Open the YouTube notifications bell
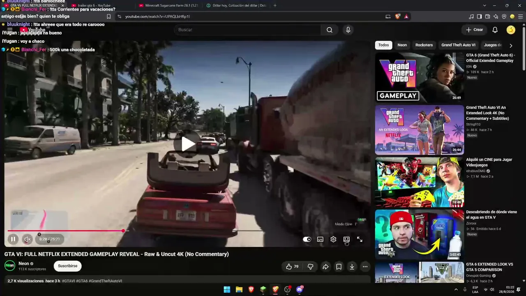Viewport: 526px width, 296px height. point(495,30)
